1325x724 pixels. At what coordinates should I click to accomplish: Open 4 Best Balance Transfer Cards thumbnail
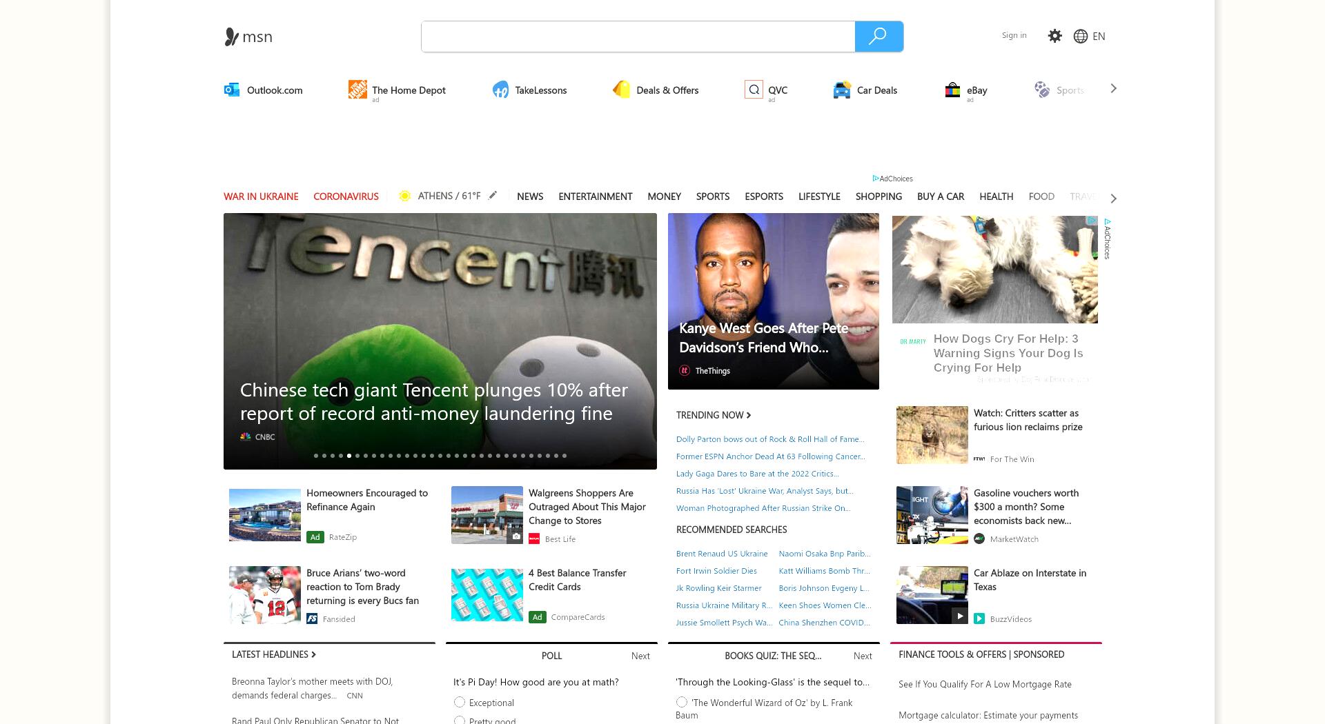pos(487,595)
